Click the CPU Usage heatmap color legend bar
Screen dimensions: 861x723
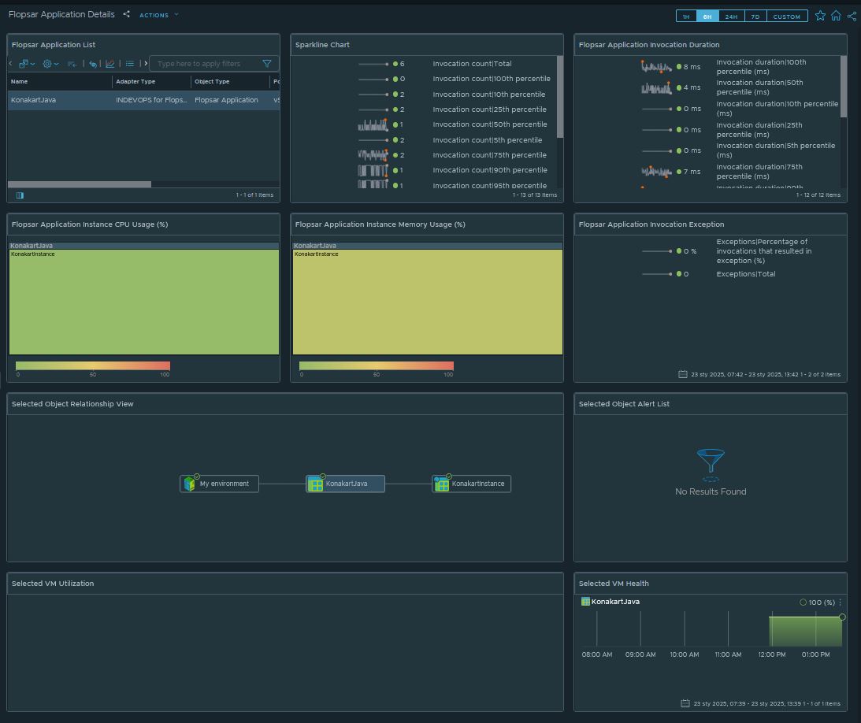93,365
